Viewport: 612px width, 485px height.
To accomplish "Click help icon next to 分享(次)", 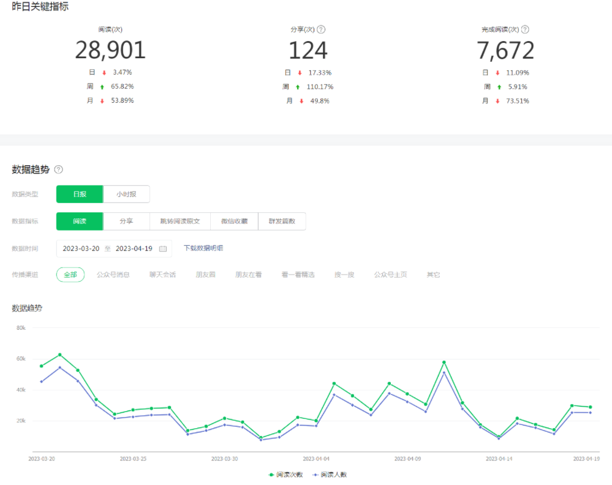I will pos(321,29).
